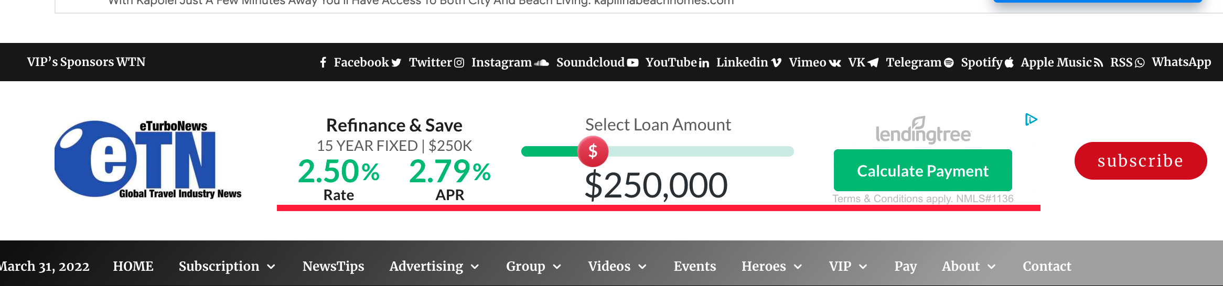Go to the NewsTips menu item
The width and height of the screenshot is (1223, 286).
coord(334,266)
